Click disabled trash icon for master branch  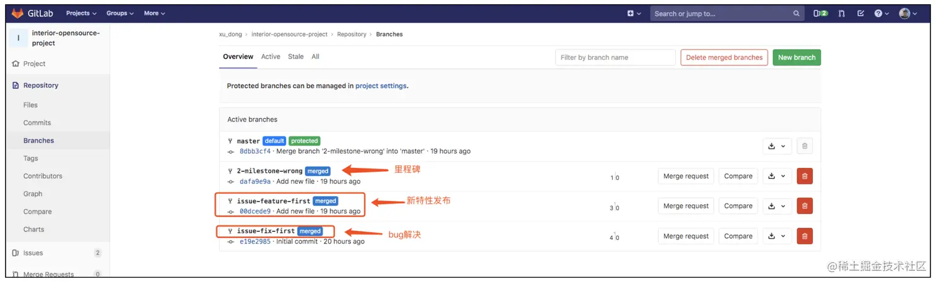[805, 146]
